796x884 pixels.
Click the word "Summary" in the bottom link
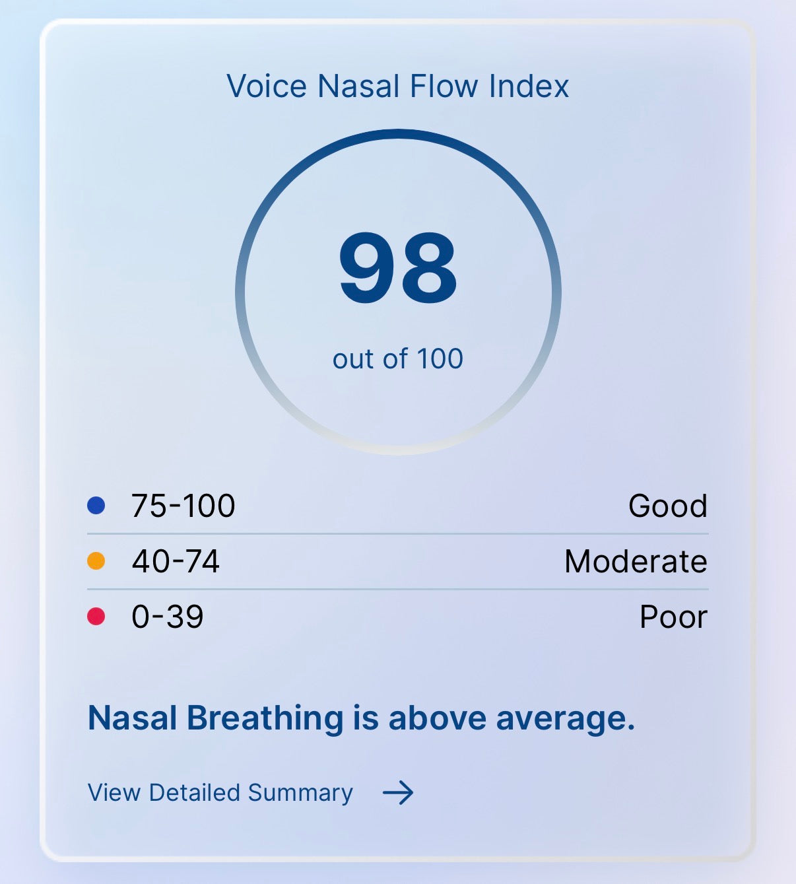[x=300, y=792]
